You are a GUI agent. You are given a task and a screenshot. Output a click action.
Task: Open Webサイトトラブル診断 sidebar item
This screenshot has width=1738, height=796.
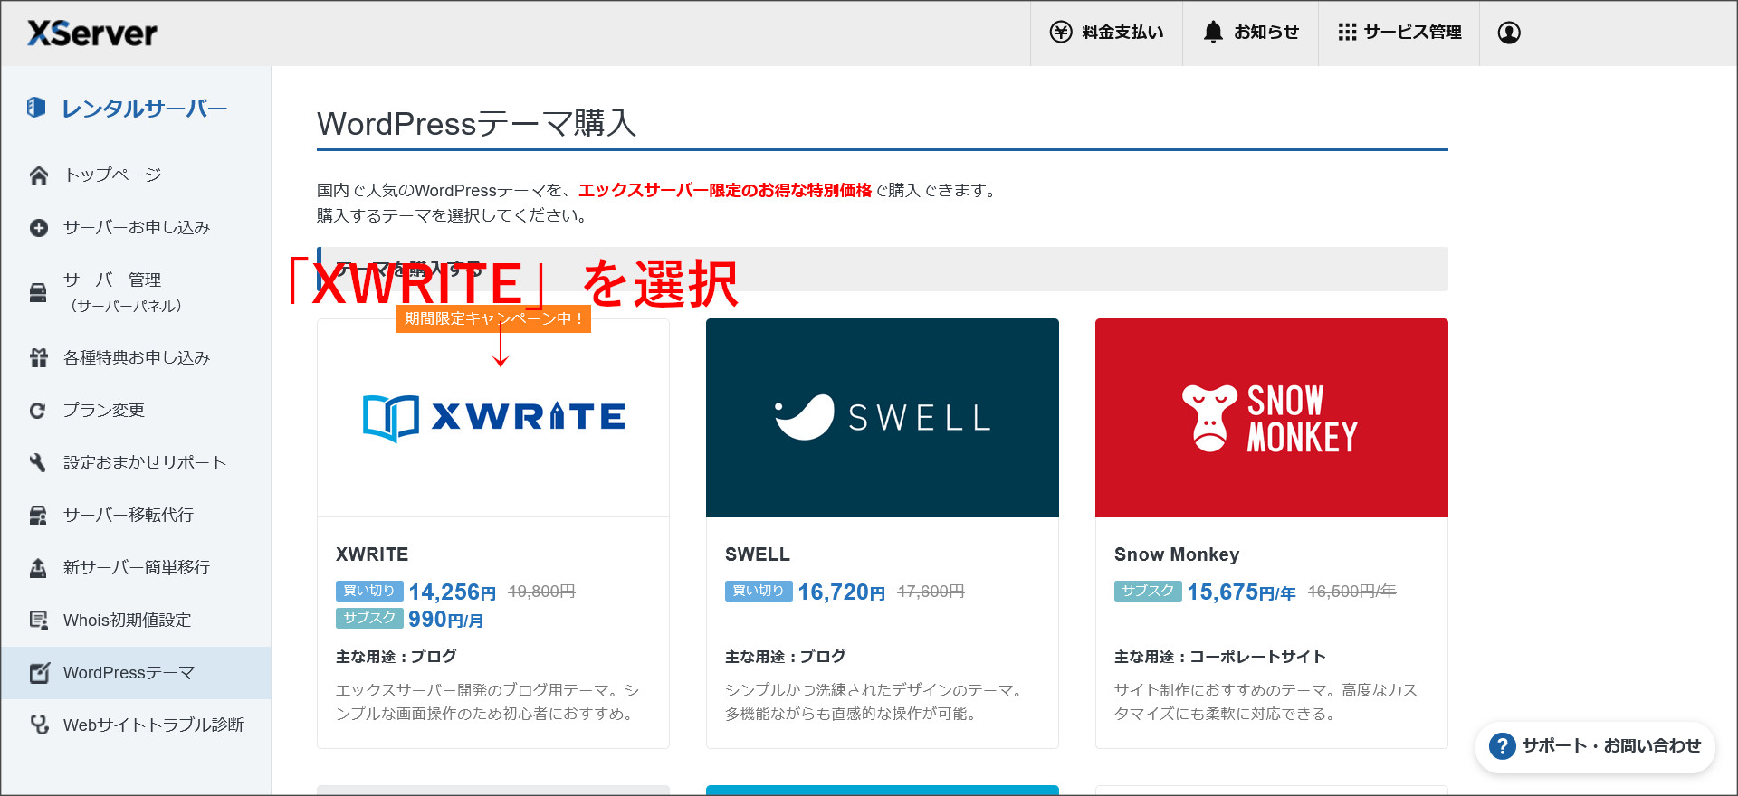136,725
